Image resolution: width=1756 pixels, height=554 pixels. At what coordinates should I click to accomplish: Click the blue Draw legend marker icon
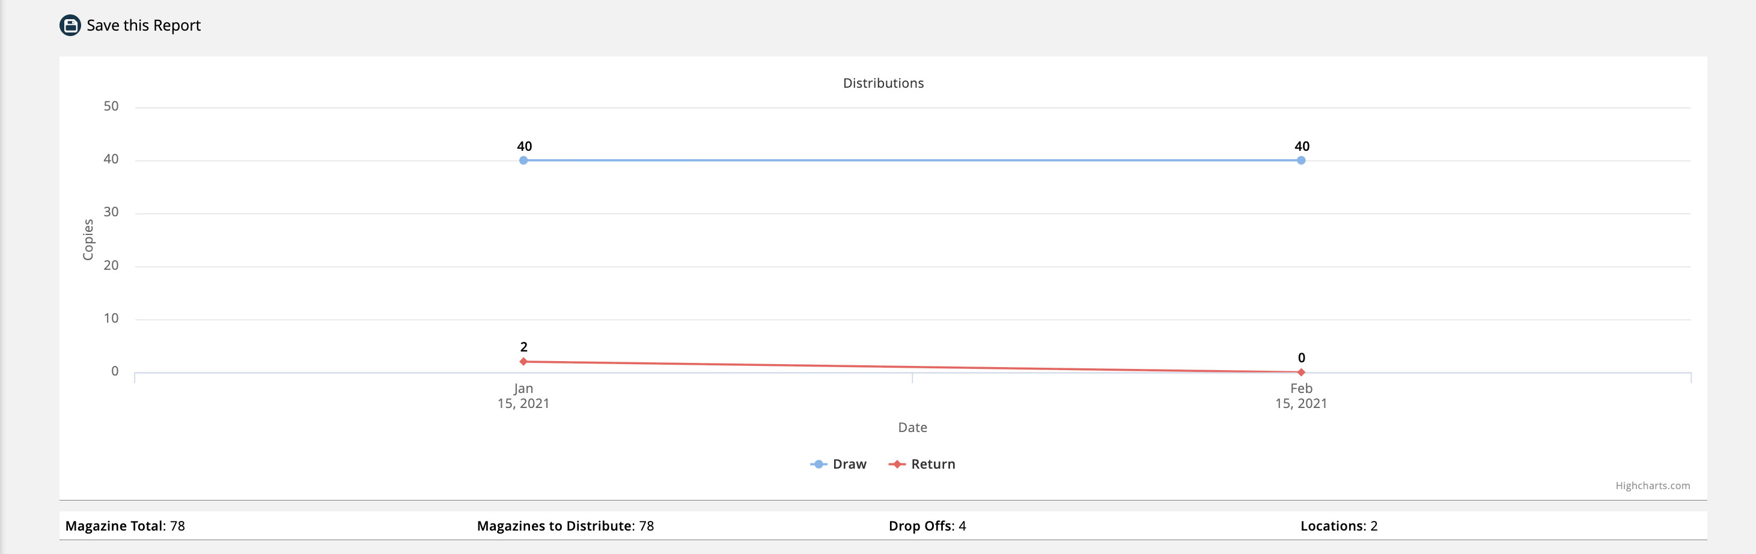click(x=818, y=464)
